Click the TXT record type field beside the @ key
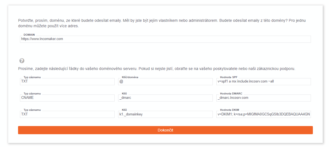 click(67, 82)
